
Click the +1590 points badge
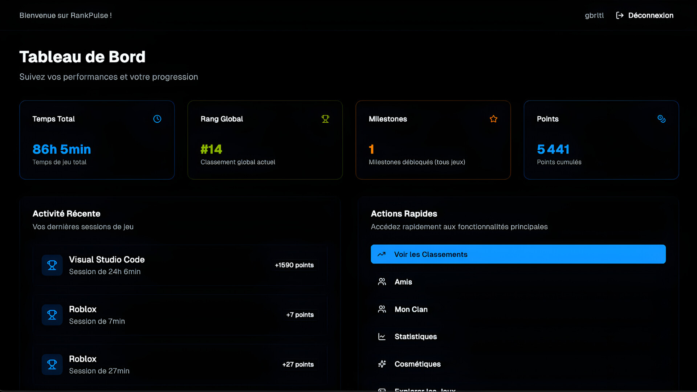294,265
